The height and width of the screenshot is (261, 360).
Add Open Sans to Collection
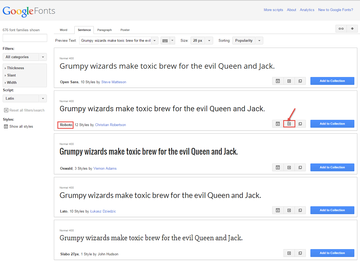tap(332, 81)
